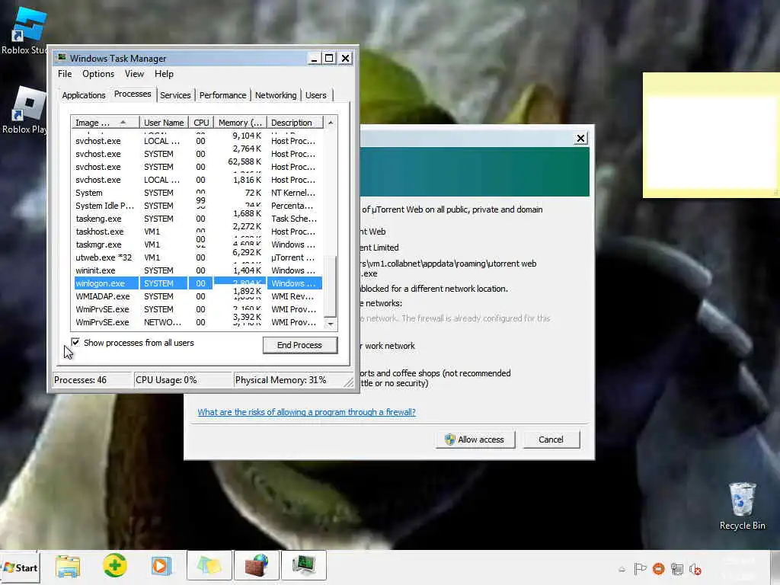Select taskmgr.exe process row
Screen dimensions: 780x585
pos(199,245)
